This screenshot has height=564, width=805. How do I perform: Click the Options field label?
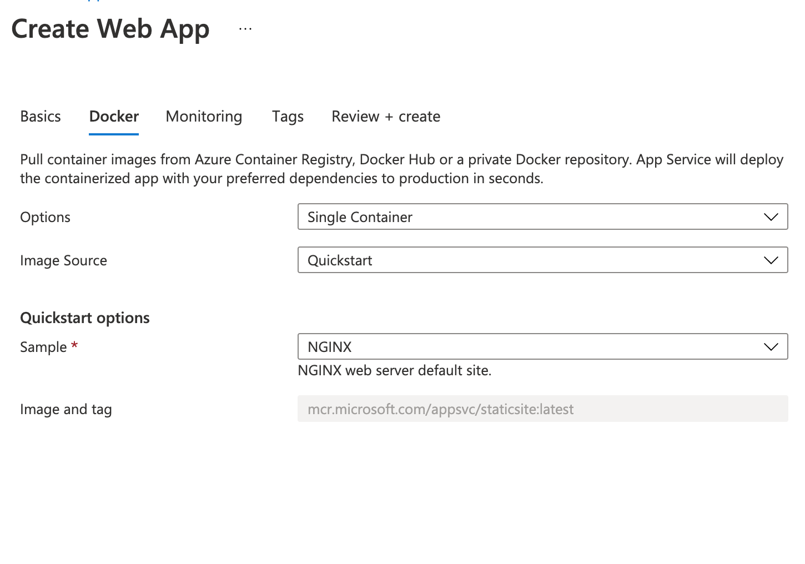click(x=45, y=217)
